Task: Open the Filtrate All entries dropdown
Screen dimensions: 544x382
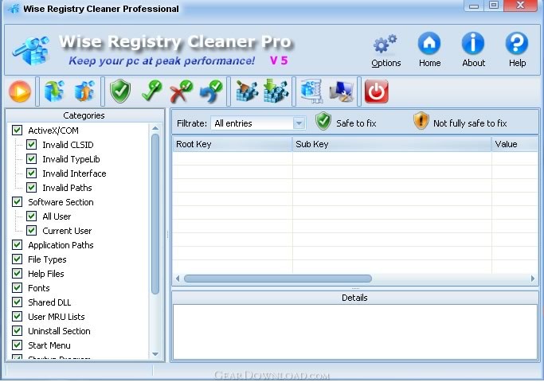Action: 258,123
